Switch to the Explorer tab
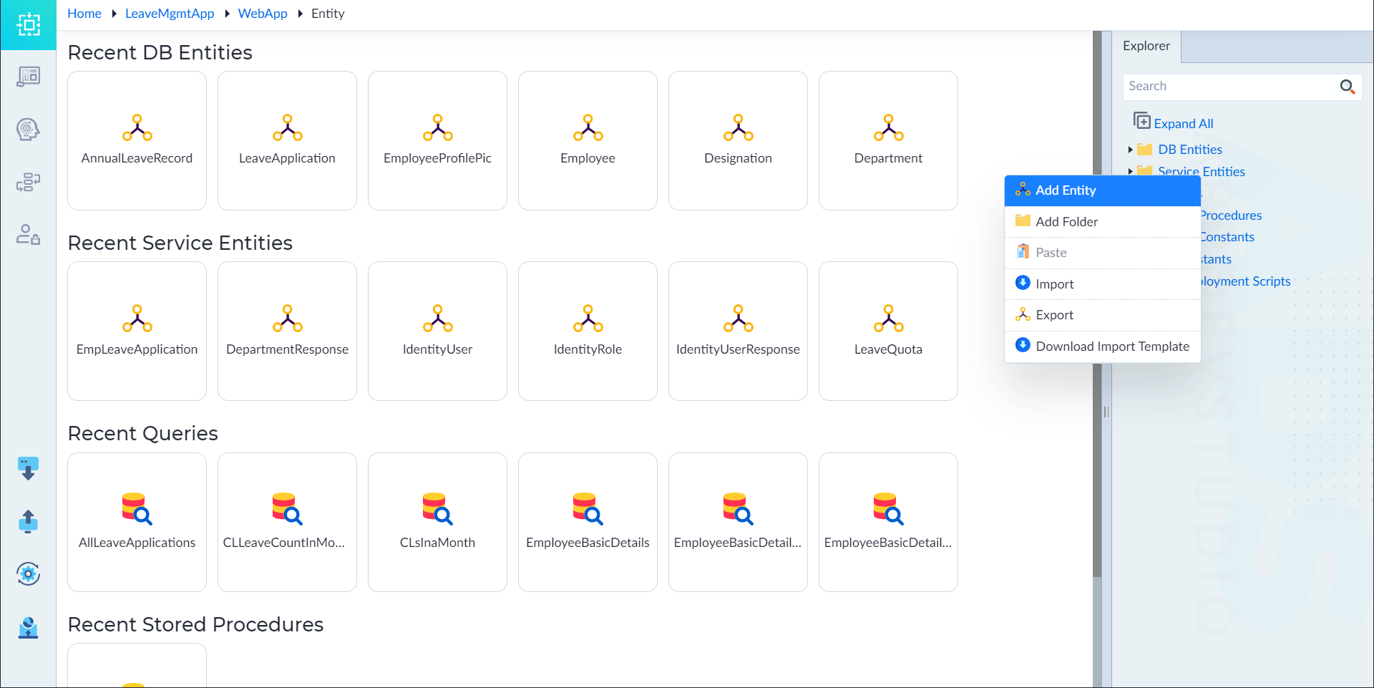 (x=1146, y=46)
